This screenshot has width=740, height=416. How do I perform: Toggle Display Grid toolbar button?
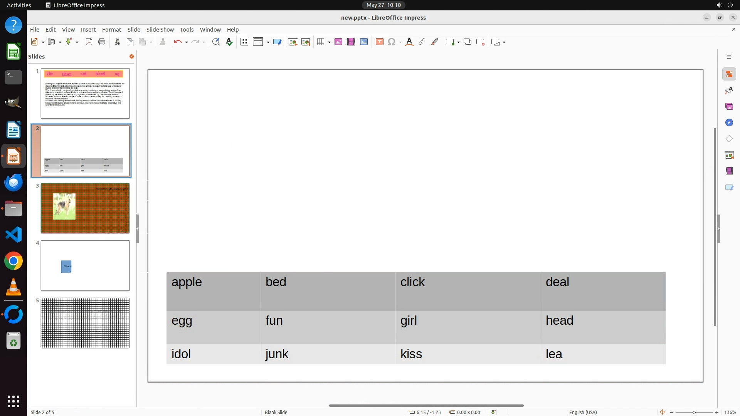(x=244, y=42)
